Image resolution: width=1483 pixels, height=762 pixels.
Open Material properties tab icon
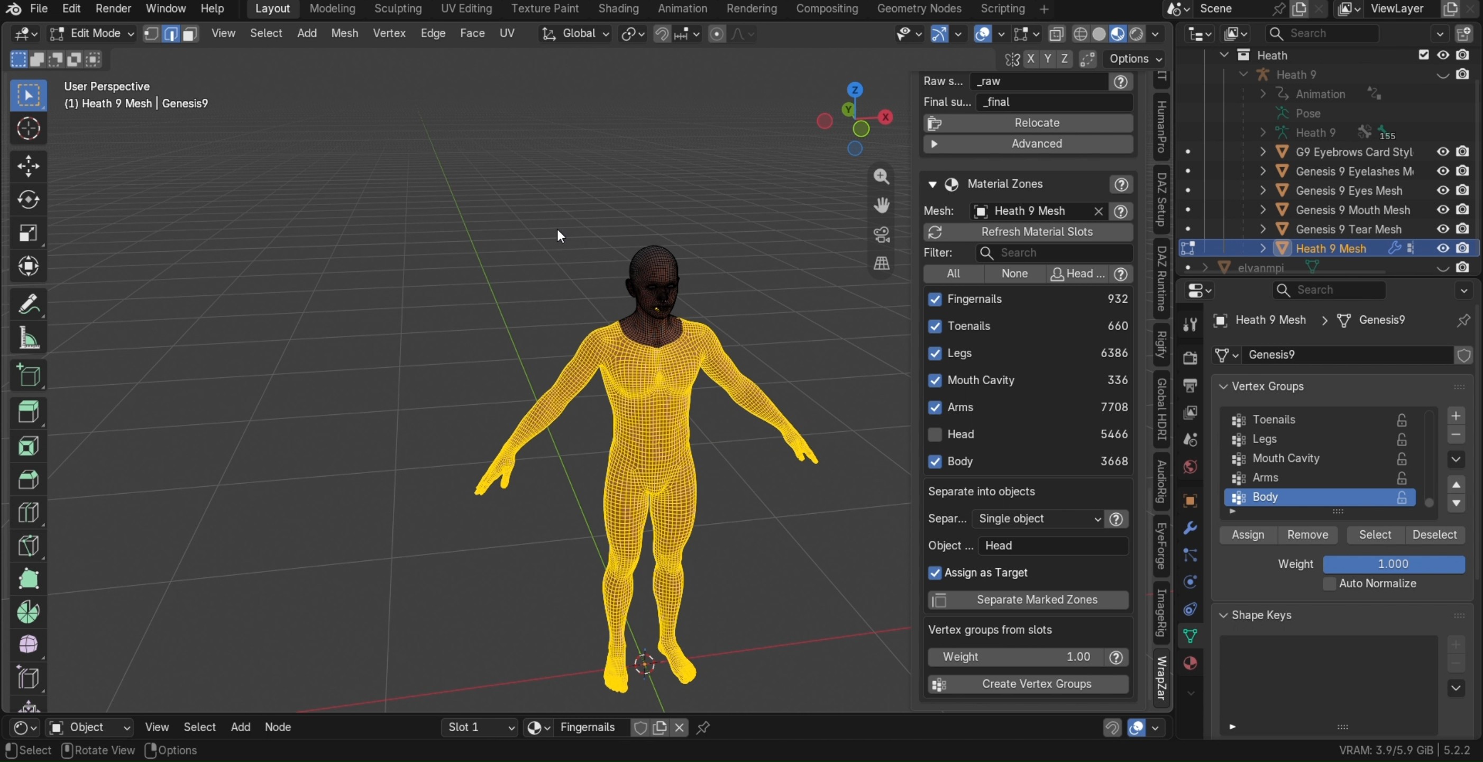[x=1190, y=664]
